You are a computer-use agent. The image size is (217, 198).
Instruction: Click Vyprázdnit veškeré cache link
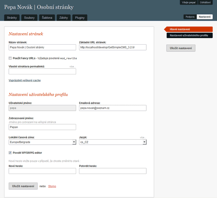point(25,80)
